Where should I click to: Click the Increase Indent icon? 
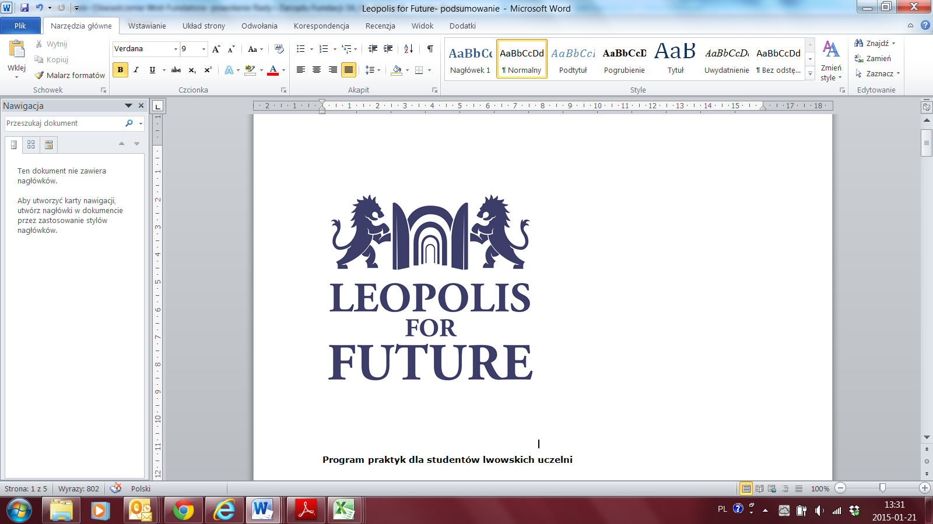pyautogui.click(x=388, y=49)
